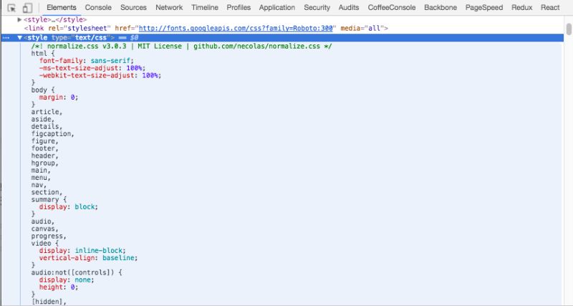
Task: Expand the collapsed style element above the link
Action: point(20,20)
